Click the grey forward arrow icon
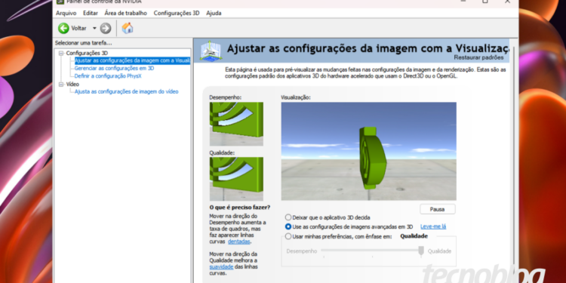566x283 pixels. point(106,28)
